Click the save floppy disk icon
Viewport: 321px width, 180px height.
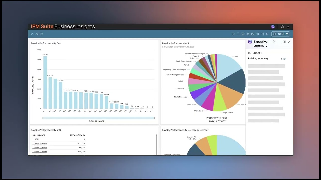click(x=253, y=34)
